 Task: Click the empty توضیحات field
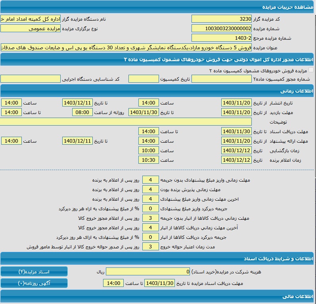[126, 122]
